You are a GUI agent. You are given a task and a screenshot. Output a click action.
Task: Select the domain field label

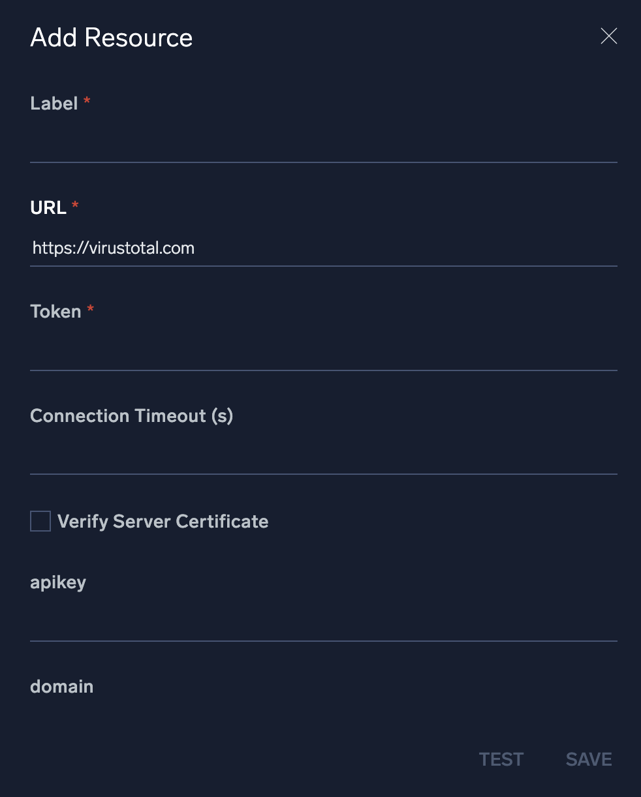click(61, 686)
